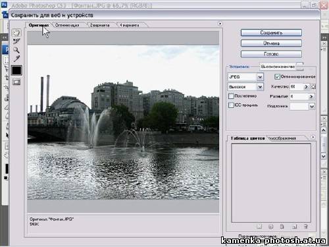
Task: Click map to transparent checker icon in color table
Action: point(259,227)
